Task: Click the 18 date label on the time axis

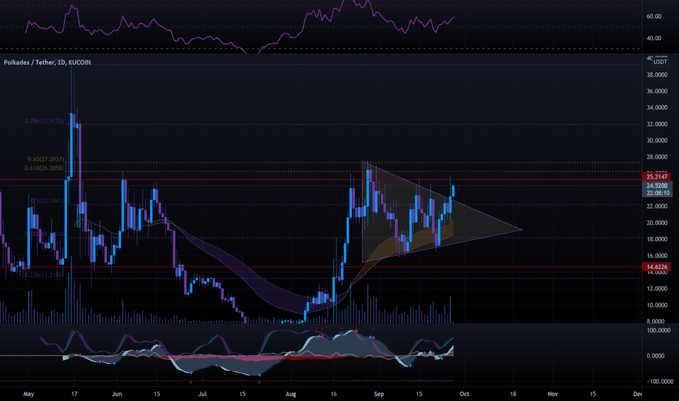Action: (513, 394)
